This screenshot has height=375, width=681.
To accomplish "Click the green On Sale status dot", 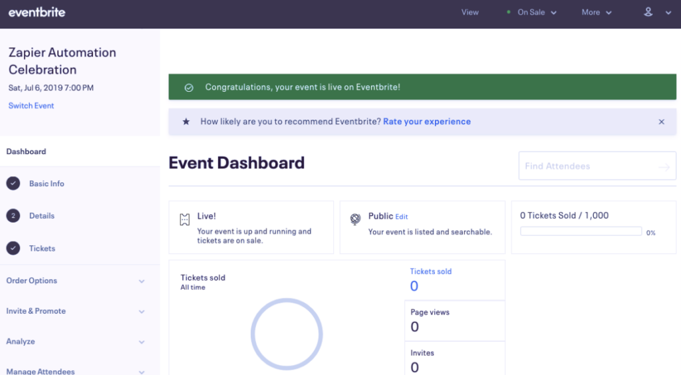I will click(x=508, y=12).
